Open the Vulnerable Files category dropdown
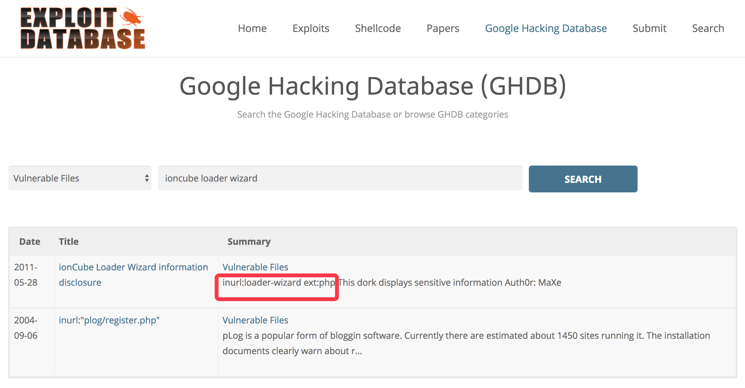The image size is (745, 388). coord(80,178)
